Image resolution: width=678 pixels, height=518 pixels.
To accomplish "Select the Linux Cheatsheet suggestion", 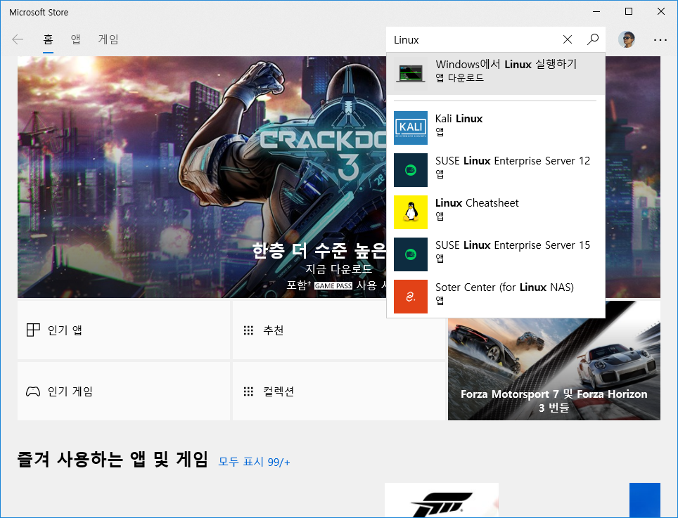I will click(496, 212).
